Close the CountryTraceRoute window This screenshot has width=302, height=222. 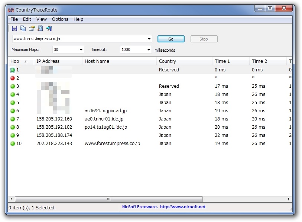click(x=284, y=9)
